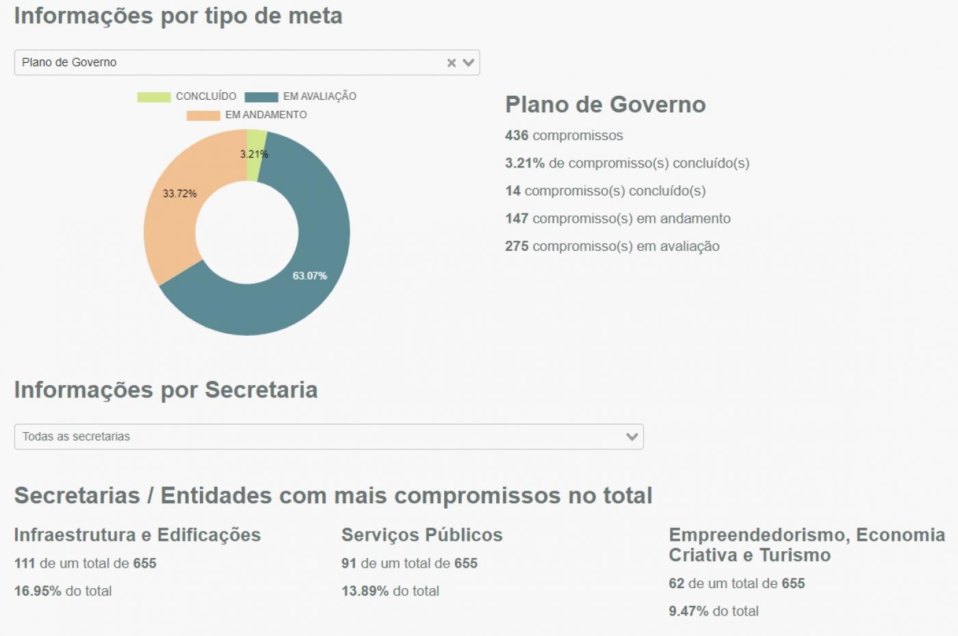Toggle the CONCLUÍDO legend color box
The image size is (958, 636).
154,97
